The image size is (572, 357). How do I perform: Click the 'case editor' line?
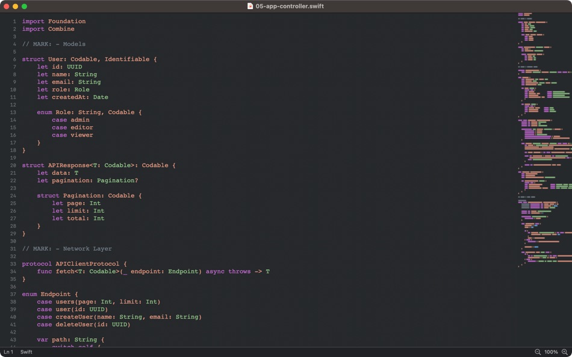pyautogui.click(x=73, y=127)
